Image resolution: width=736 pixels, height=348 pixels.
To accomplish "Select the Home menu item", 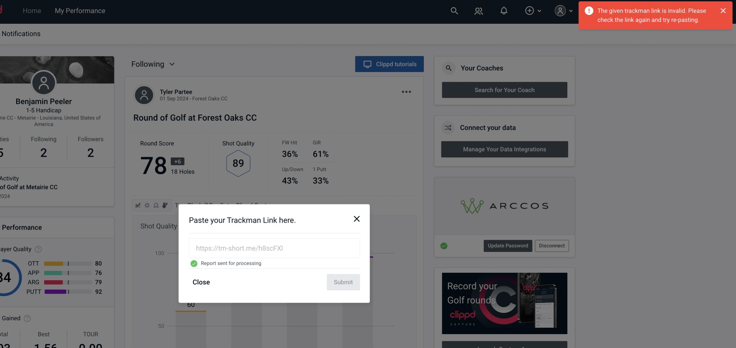I will tap(32, 10).
